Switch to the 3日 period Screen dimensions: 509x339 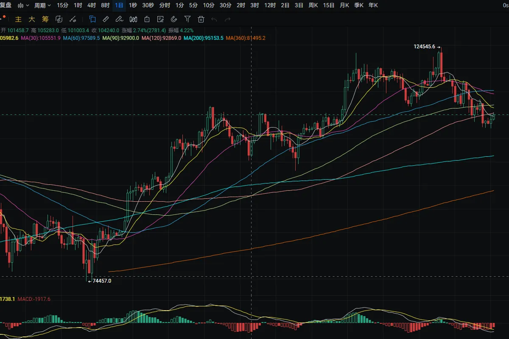coord(299,6)
